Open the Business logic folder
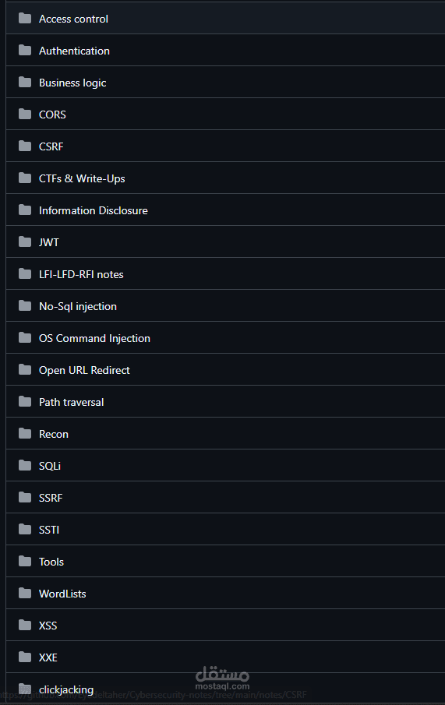The height and width of the screenshot is (705, 445). 72,83
